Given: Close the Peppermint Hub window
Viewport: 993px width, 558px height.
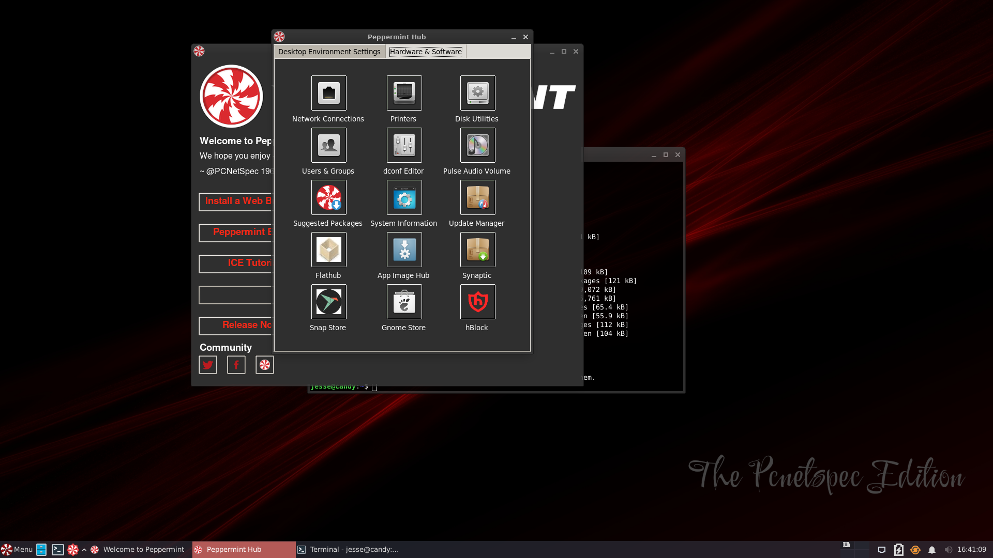Looking at the screenshot, I should (525, 37).
